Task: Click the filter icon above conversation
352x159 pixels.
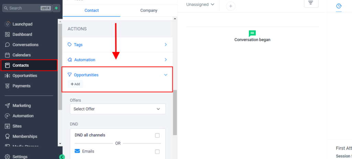Action: click(x=311, y=3)
